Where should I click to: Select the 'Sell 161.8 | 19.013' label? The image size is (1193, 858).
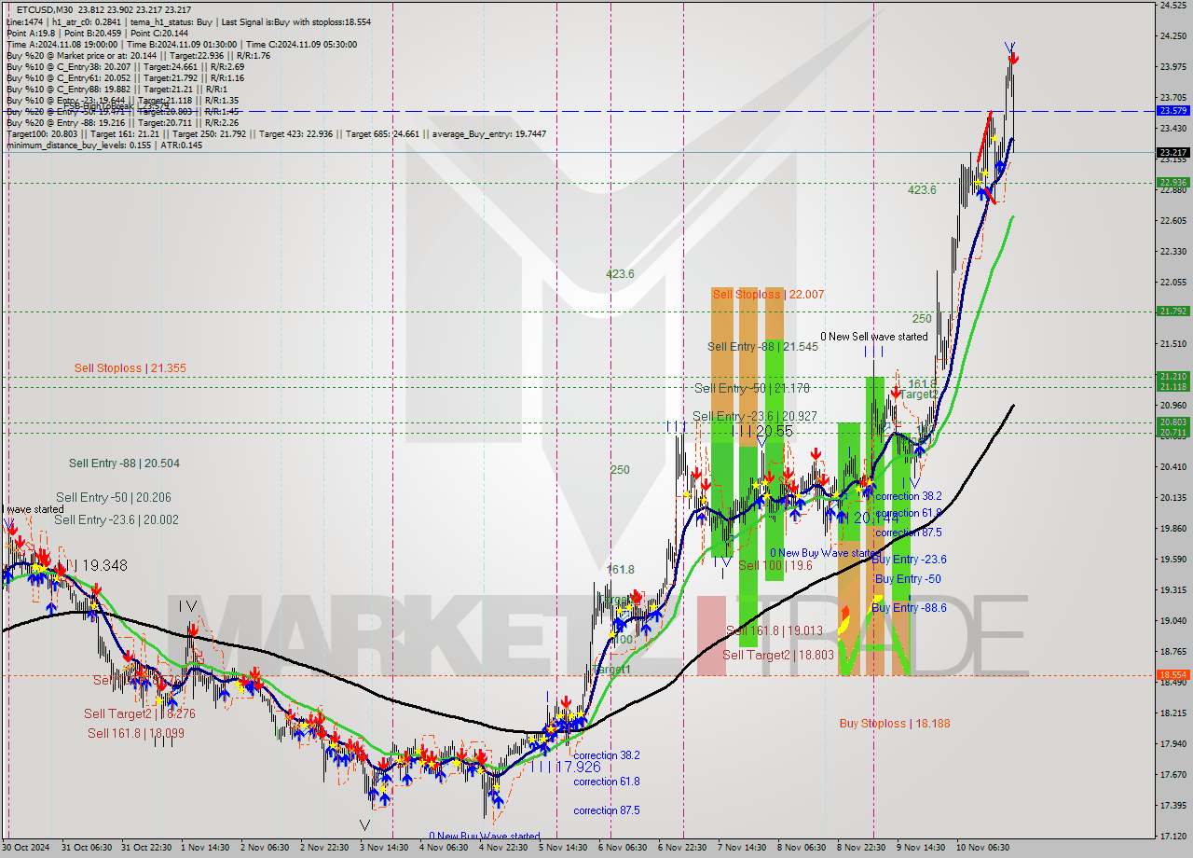click(774, 630)
